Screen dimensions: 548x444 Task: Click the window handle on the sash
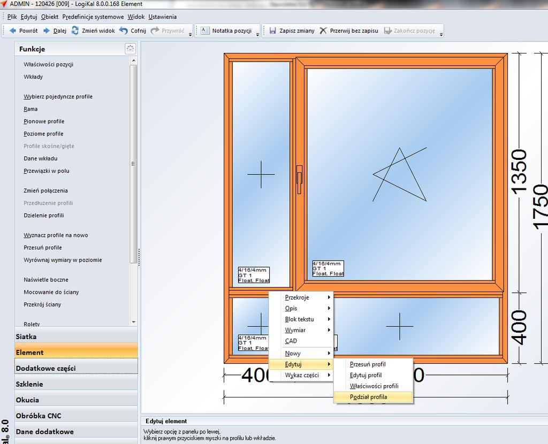[299, 180]
